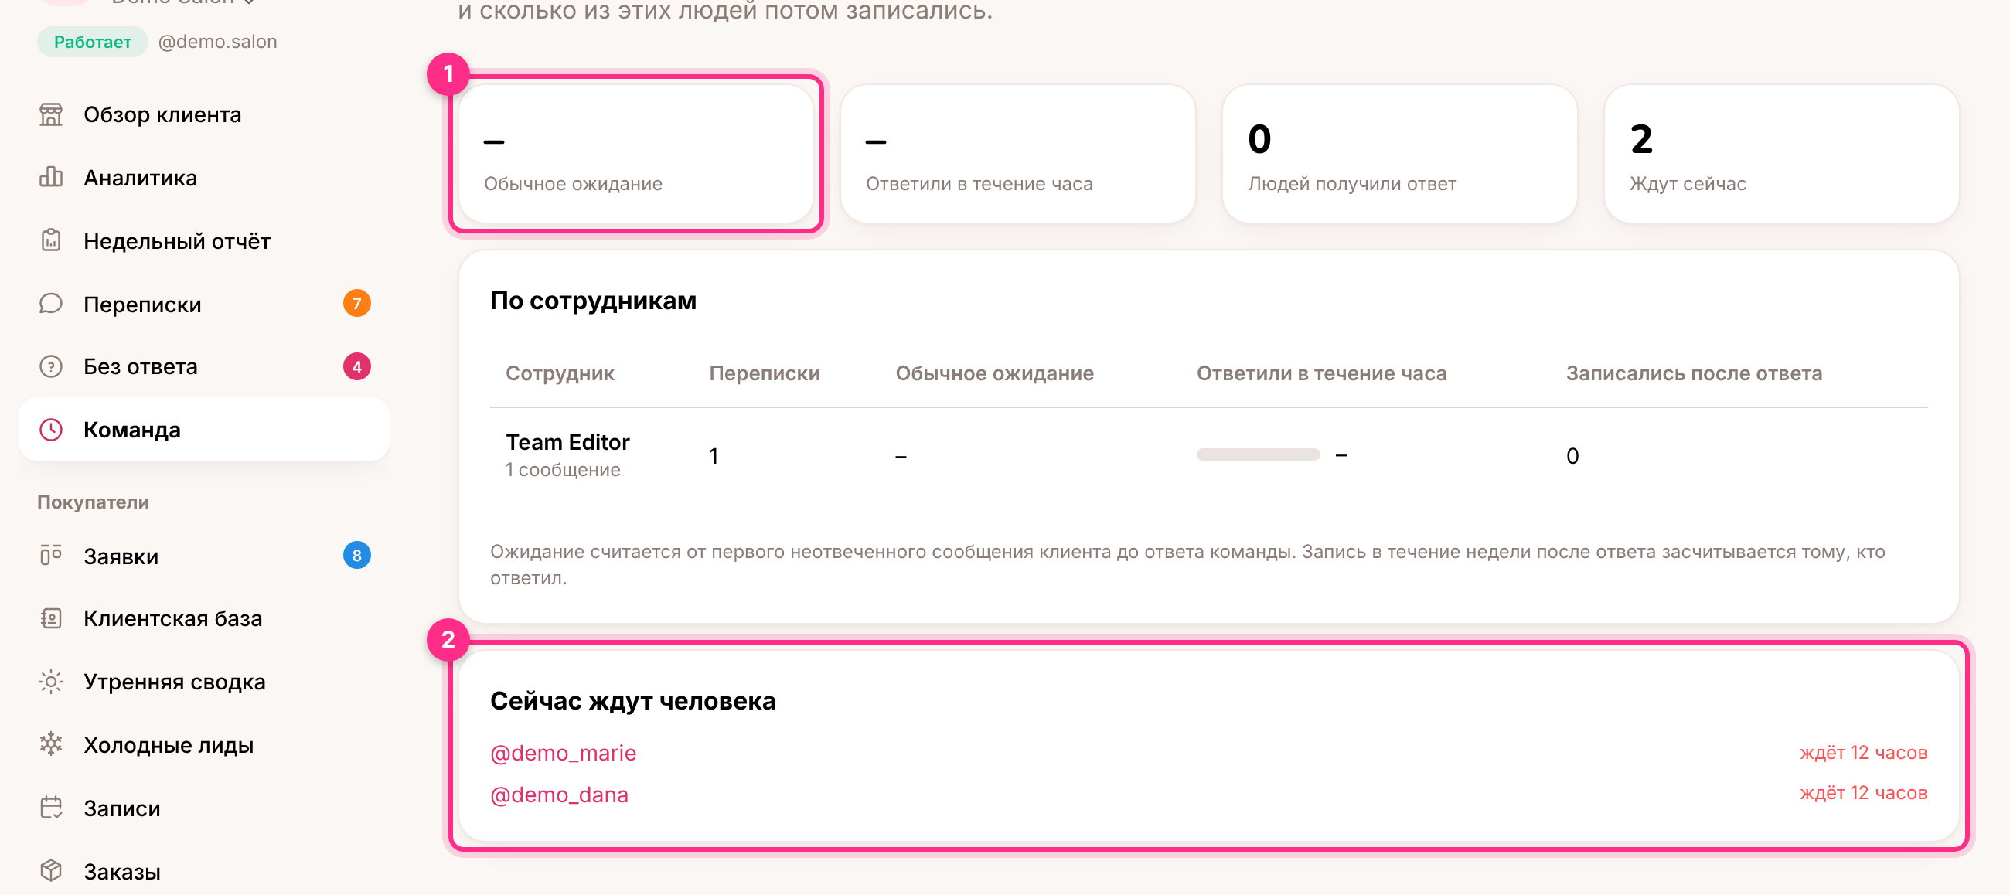This screenshot has width=2010, height=895.
Task: Click ждёт 12 часов next to @demo_marie
Action: [x=1862, y=752]
